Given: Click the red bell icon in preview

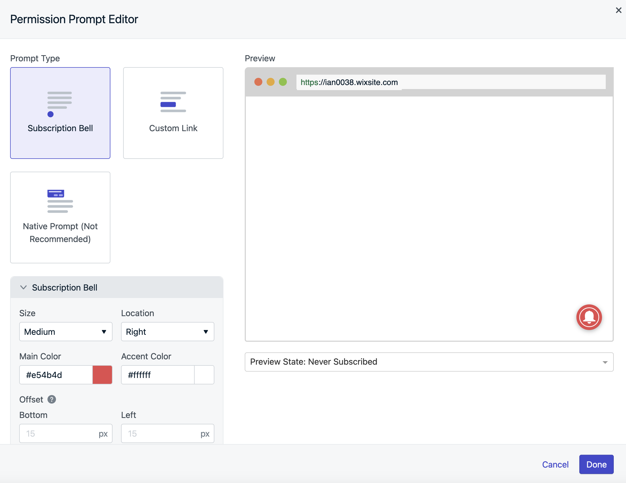Looking at the screenshot, I should tap(589, 317).
